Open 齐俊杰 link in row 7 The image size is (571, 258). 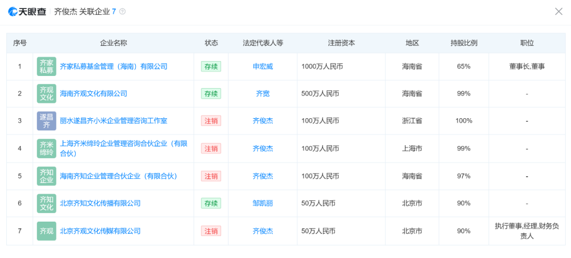(x=263, y=231)
